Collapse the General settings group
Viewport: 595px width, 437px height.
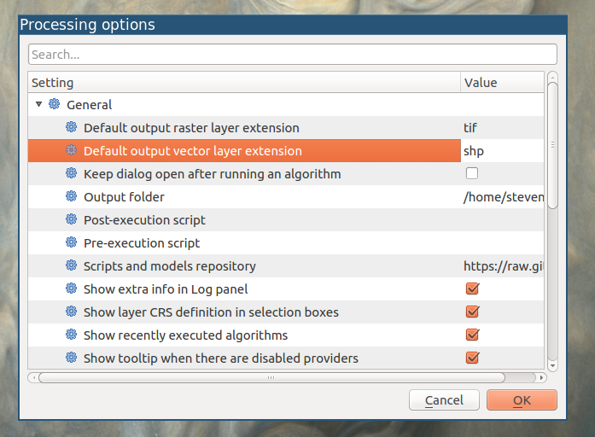pyautogui.click(x=39, y=105)
